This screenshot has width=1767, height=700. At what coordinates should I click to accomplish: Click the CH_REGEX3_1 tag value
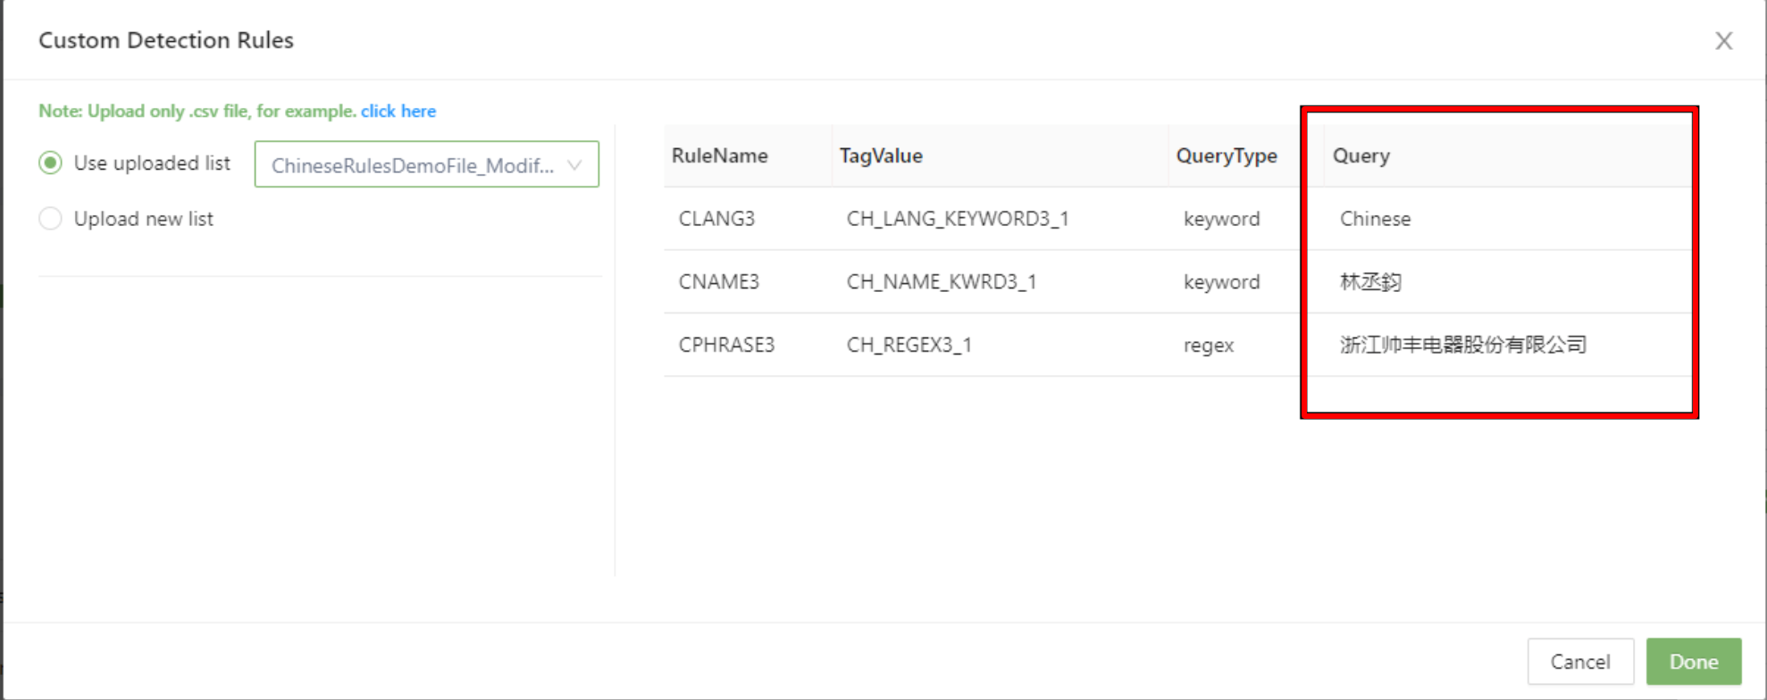[x=909, y=346]
